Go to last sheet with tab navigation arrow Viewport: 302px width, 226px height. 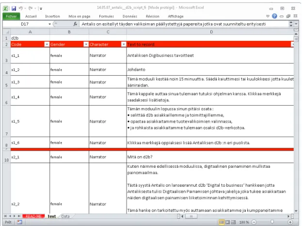(x=19, y=216)
